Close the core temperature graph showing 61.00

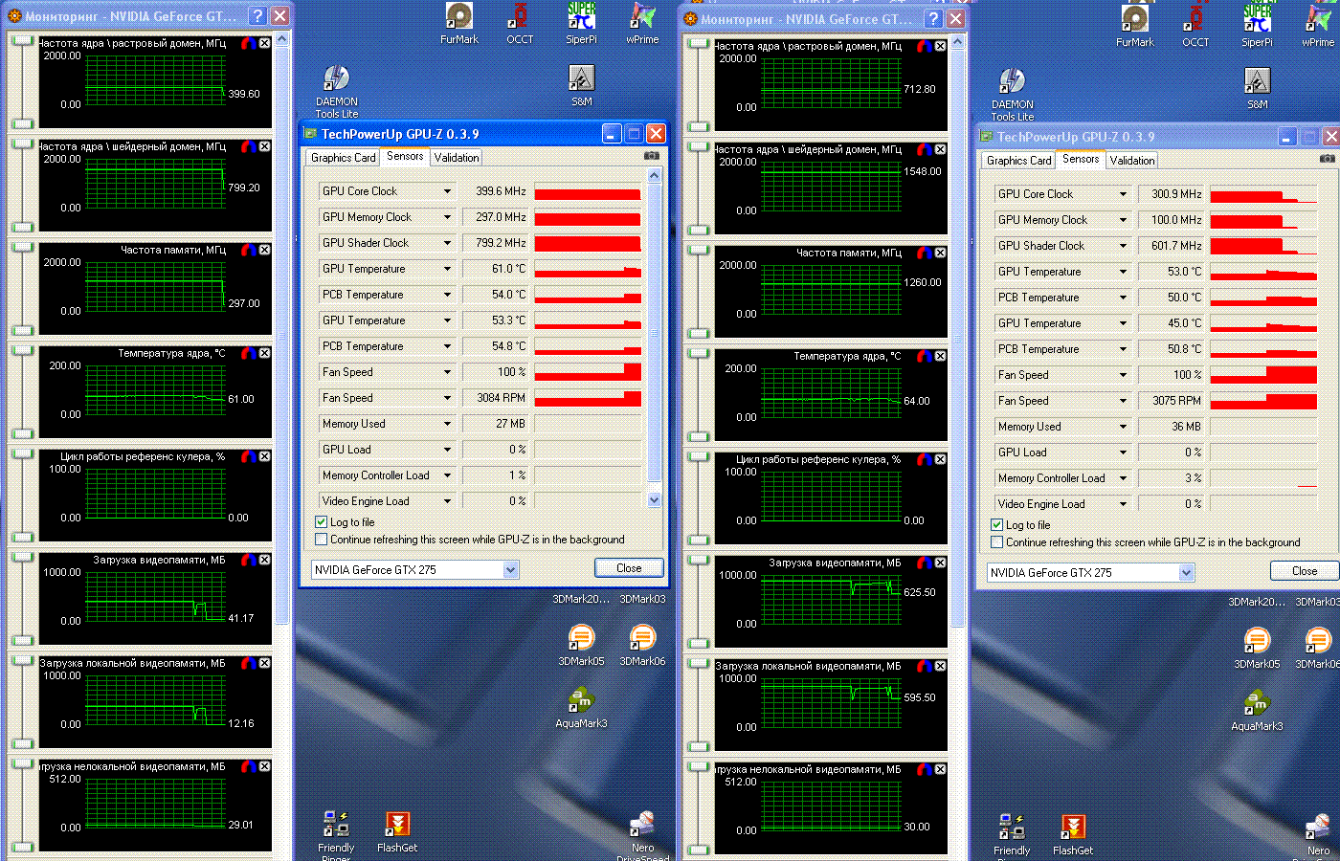coord(265,353)
